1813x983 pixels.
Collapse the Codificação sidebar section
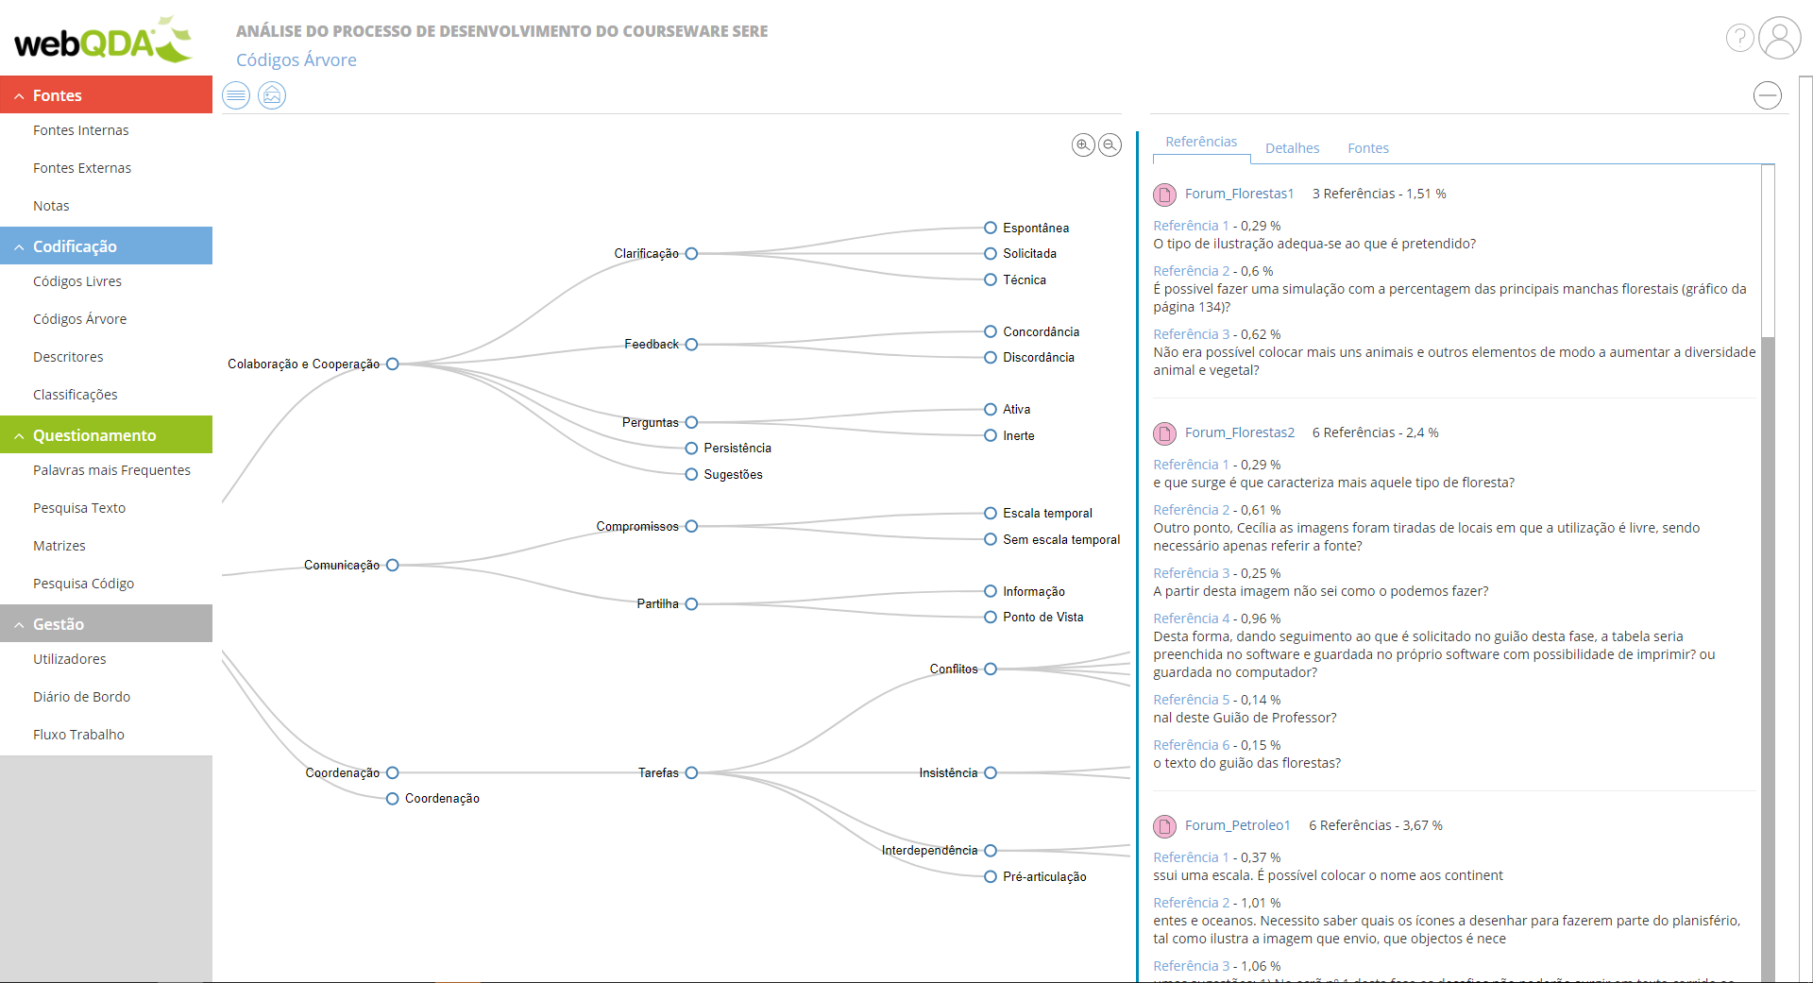19,246
